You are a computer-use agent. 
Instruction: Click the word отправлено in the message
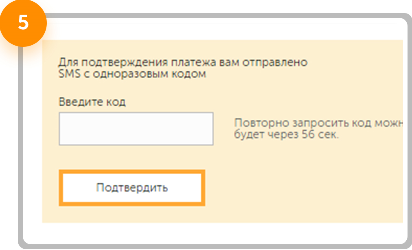[275, 63]
